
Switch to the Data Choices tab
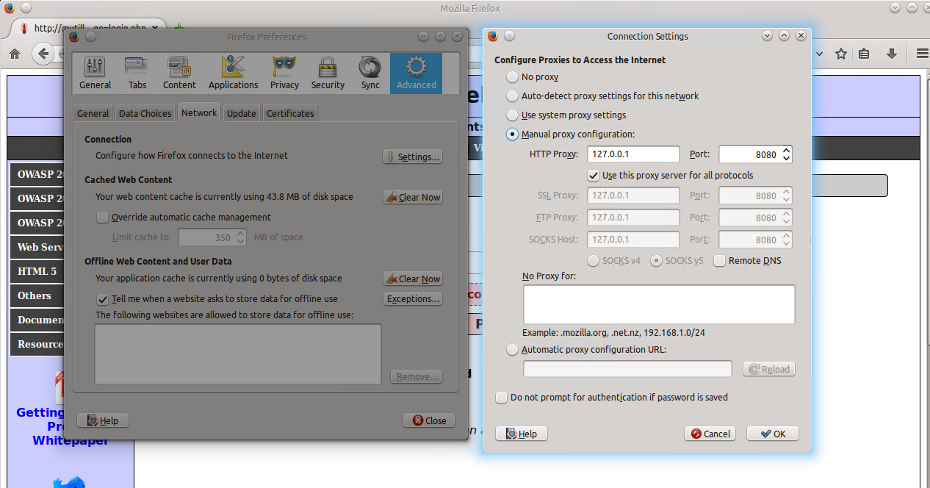coord(145,113)
